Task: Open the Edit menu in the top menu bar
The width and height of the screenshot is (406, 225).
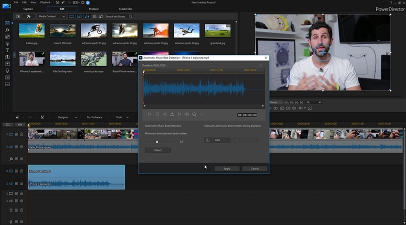Action: (24, 2)
